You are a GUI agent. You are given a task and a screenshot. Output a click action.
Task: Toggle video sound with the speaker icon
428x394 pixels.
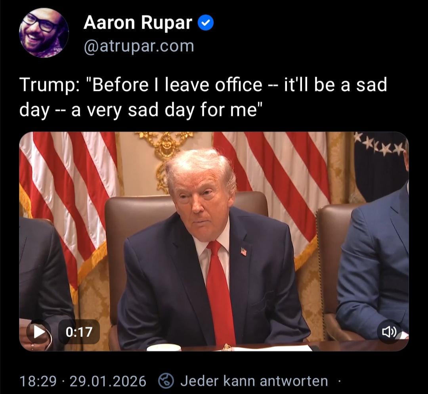390,332
